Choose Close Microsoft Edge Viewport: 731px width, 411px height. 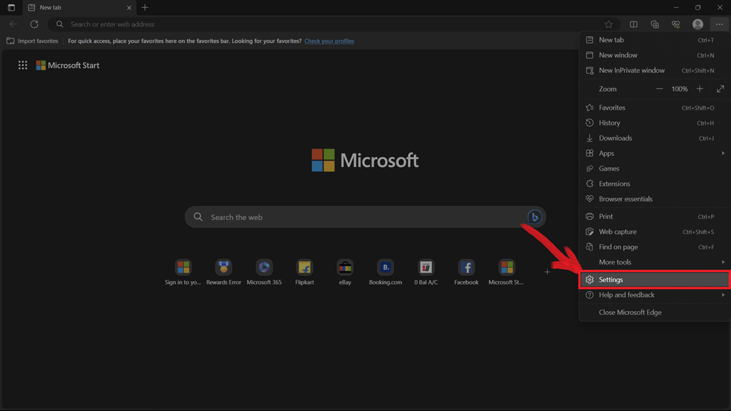tap(654, 312)
